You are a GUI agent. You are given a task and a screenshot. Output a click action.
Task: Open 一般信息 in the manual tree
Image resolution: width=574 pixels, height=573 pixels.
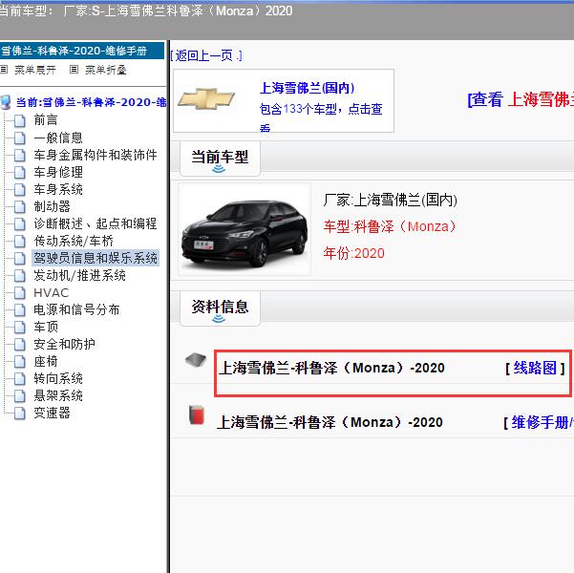pos(58,138)
